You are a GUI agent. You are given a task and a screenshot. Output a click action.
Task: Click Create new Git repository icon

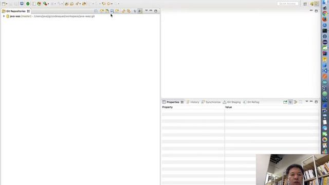pos(117,11)
